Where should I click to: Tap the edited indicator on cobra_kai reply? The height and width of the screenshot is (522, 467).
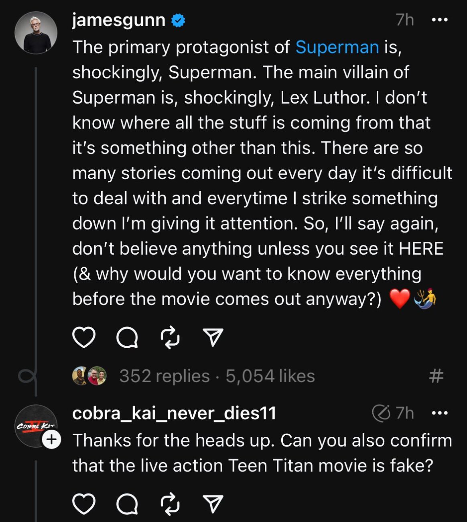[x=381, y=413]
